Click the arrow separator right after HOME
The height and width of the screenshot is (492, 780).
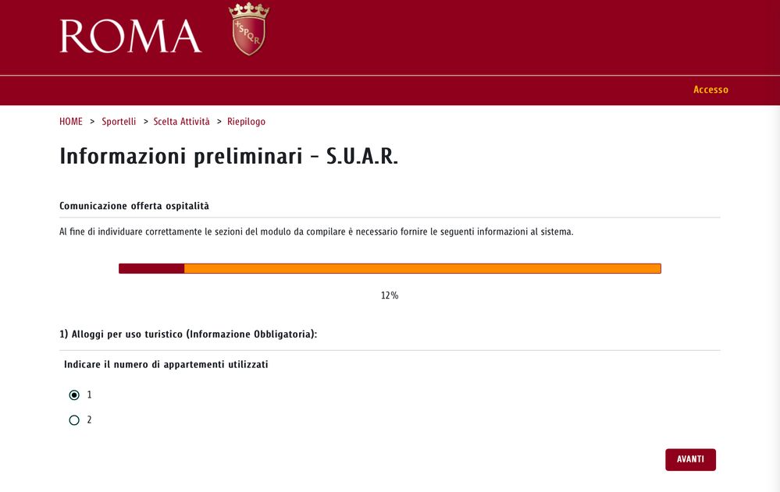point(92,122)
